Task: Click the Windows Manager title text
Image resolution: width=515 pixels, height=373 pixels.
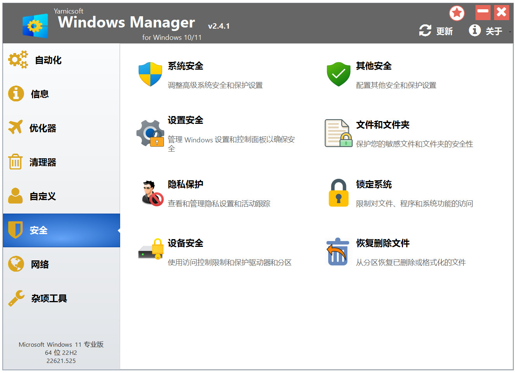Action: pos(126,22)
